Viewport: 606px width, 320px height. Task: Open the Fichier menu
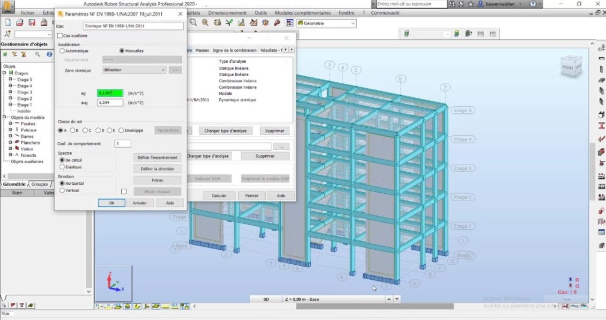click(28, 13)
